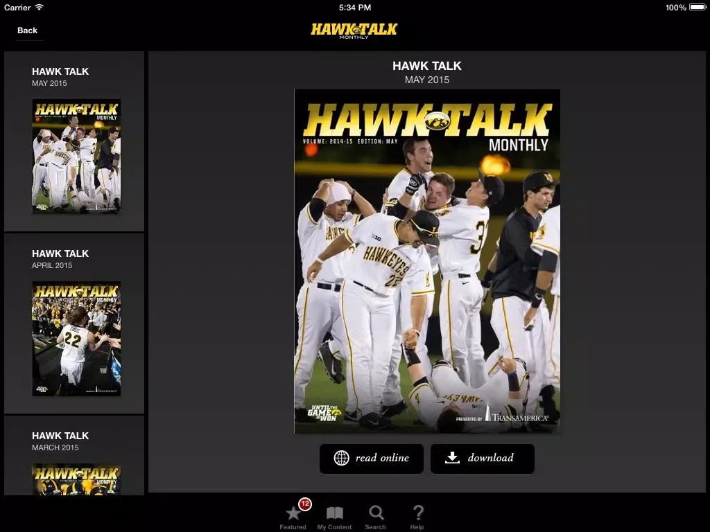The image size is (710, 532).
Task: Click the 'MAY 2015' sidebar label
Action: point(49,83)
